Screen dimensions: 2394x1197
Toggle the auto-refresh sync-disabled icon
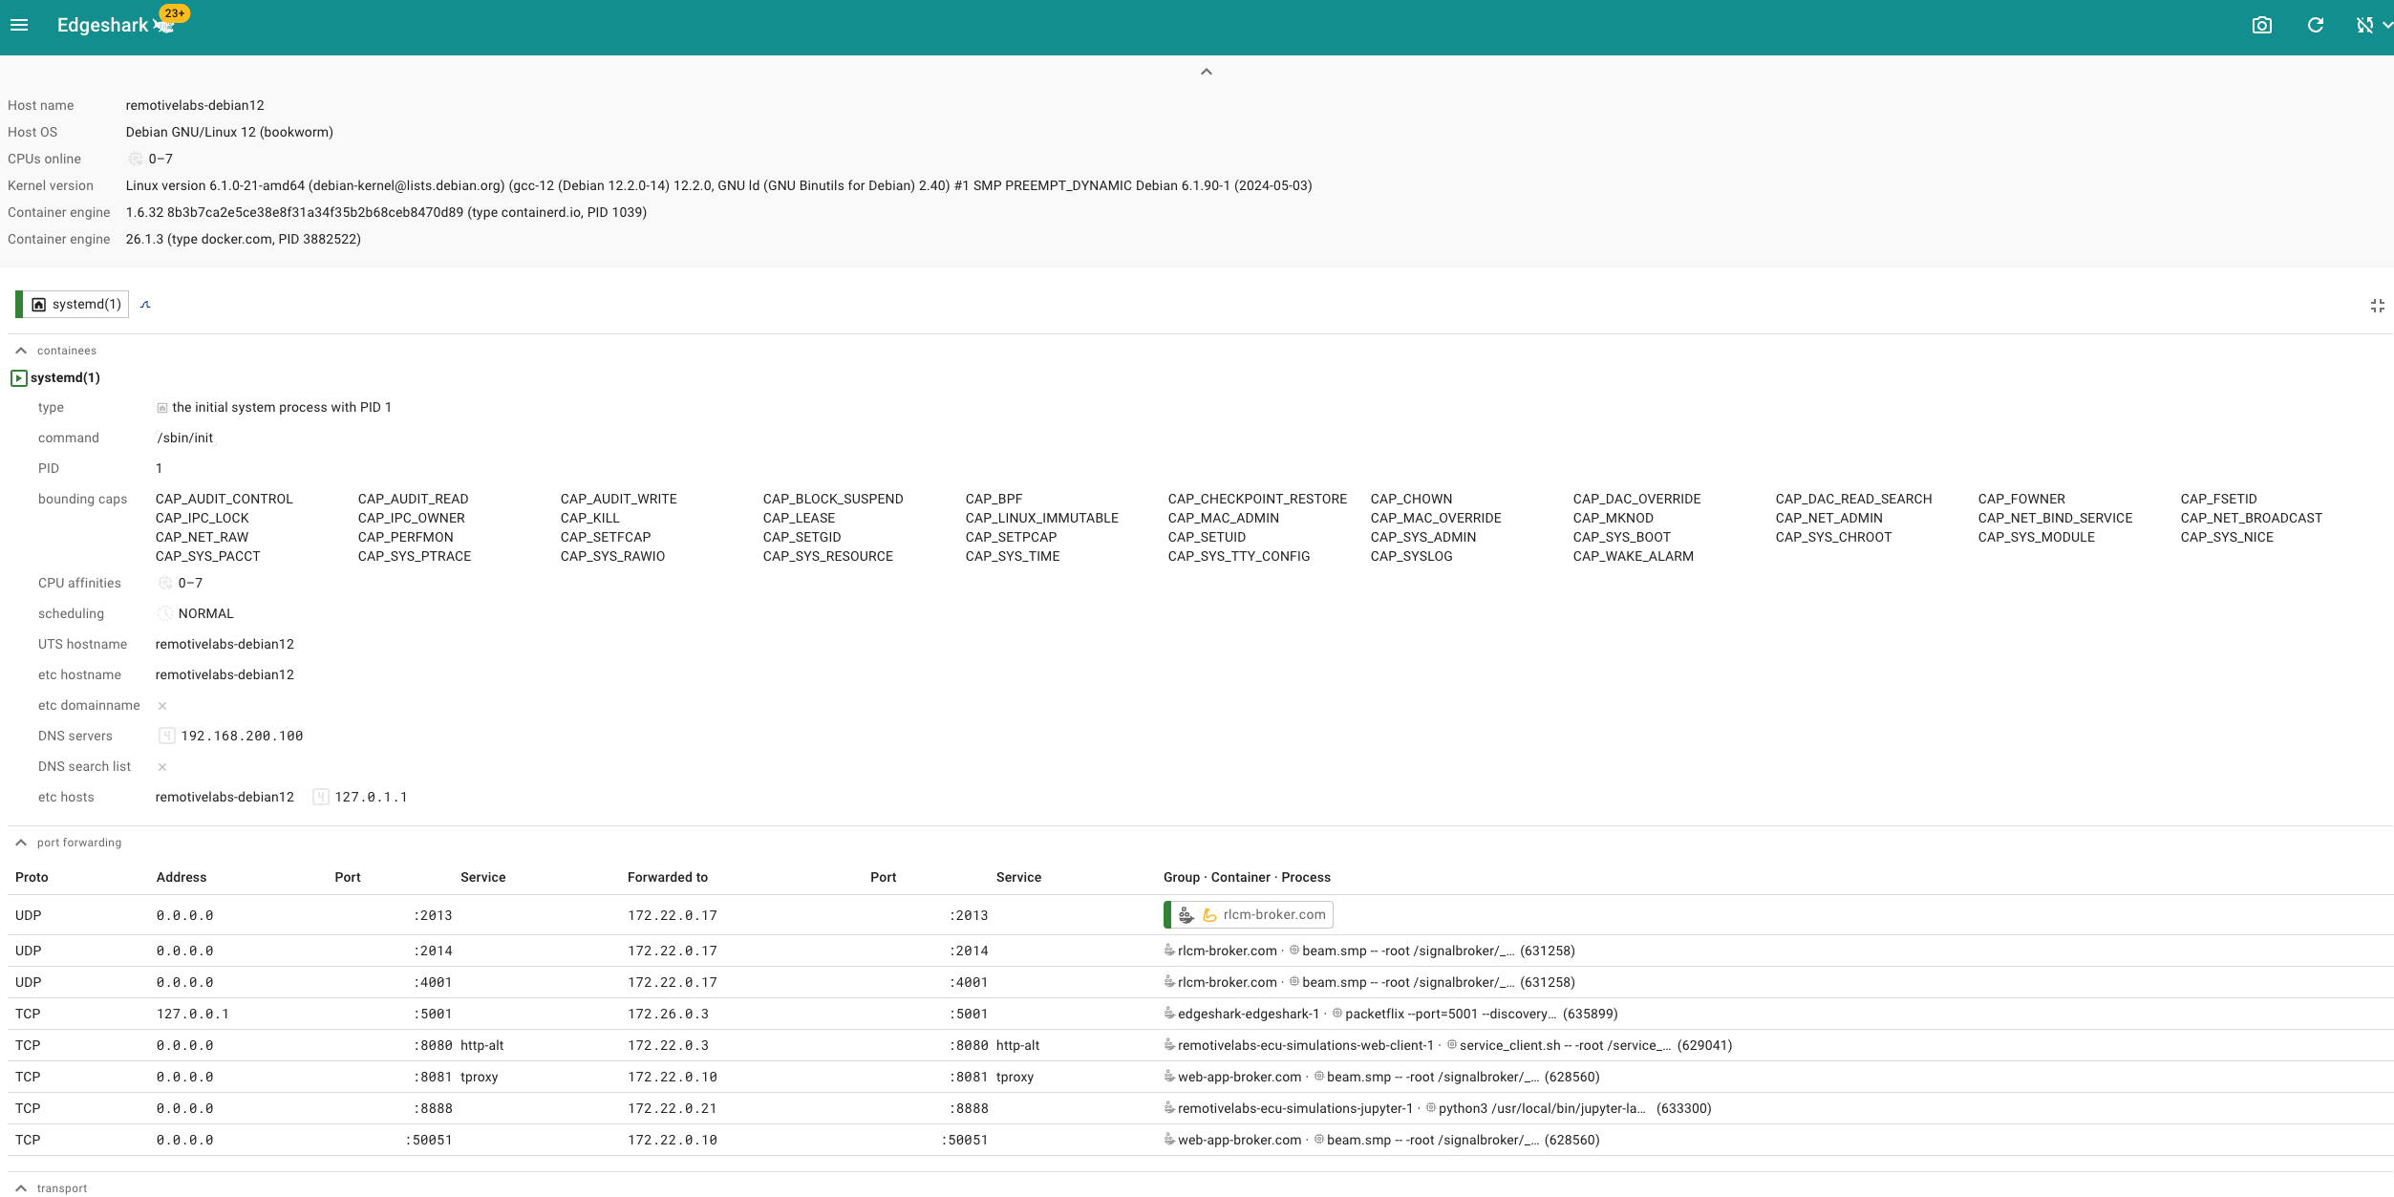pyautogui.click(x=2364, y=25)
